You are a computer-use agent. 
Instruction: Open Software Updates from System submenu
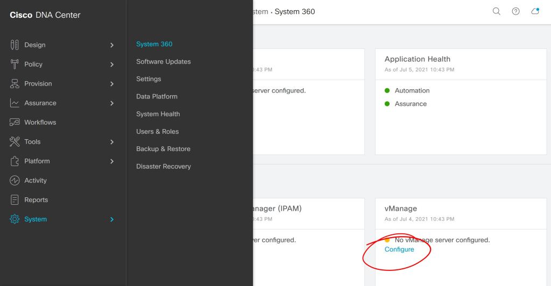click(x=163, y=62)
